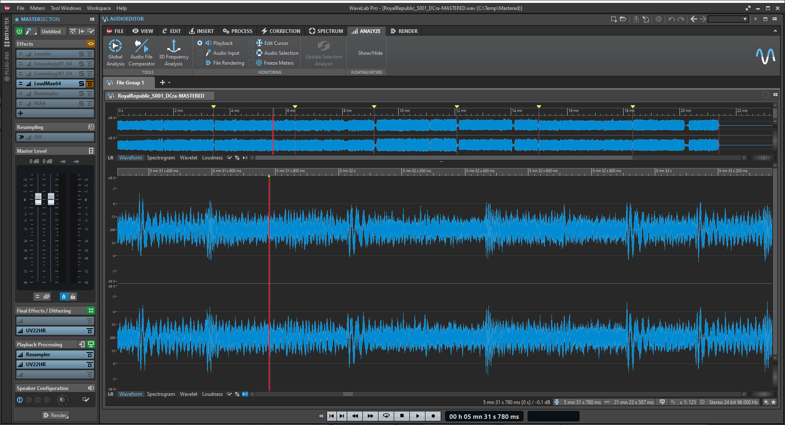The height and width of the screenshot is (425, 785).
Task: Switch to overview Spectrogram view tab
Action: 161,158
